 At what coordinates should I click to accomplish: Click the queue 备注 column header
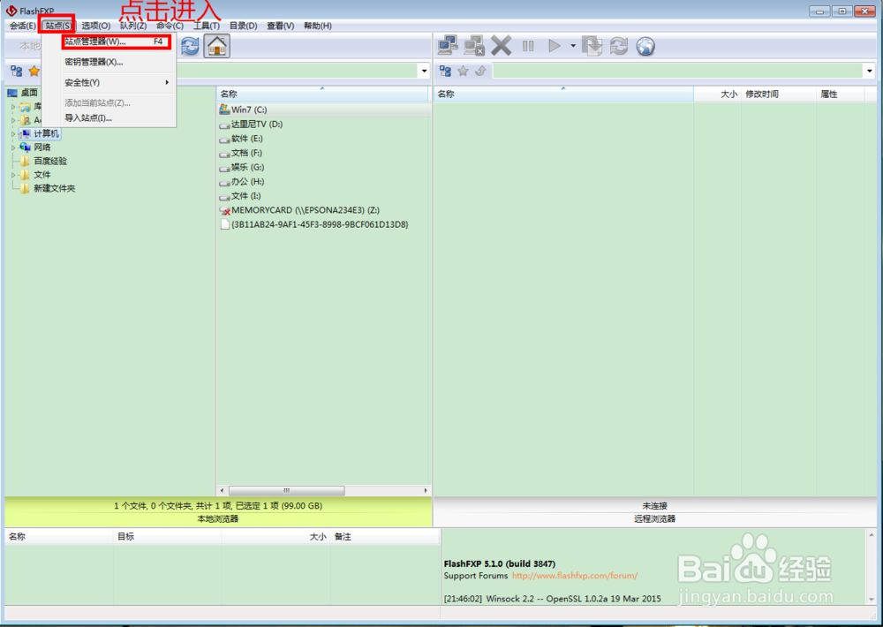tap(385, 537)
